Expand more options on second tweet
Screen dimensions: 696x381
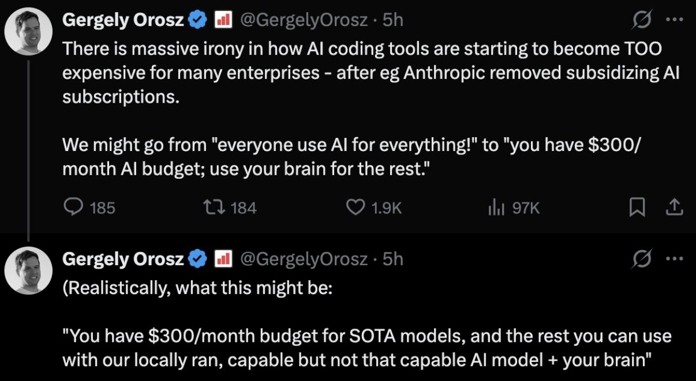click(x=673, y=260)
